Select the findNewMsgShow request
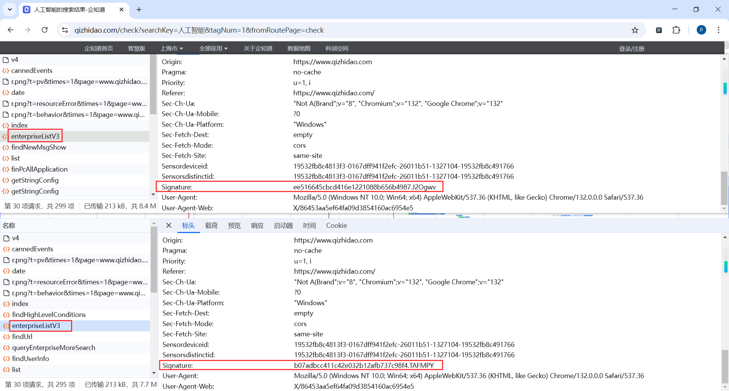729x391 pixels. coord(39,147)
